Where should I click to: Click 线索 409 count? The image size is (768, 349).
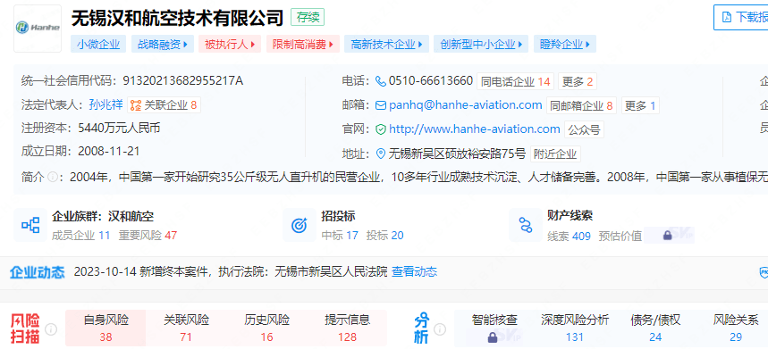click(x=570, y=236)
